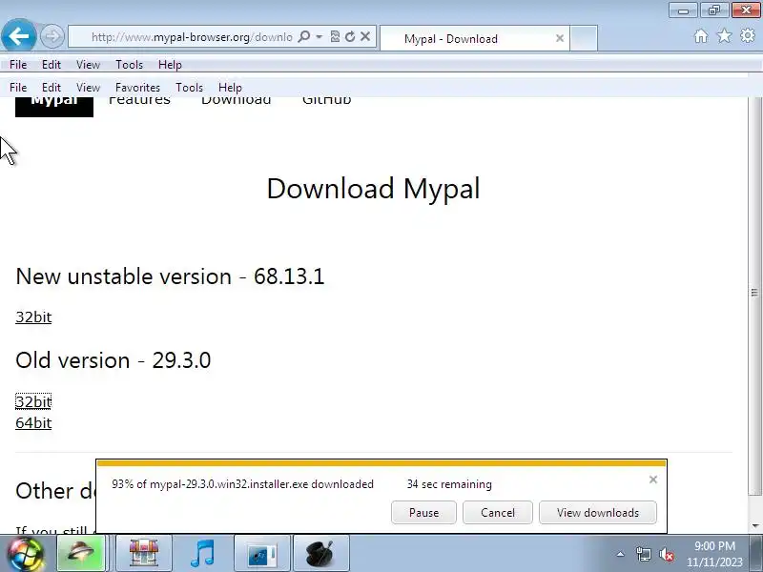
Task: Open a new blank tab
Action: pos(584,38)
